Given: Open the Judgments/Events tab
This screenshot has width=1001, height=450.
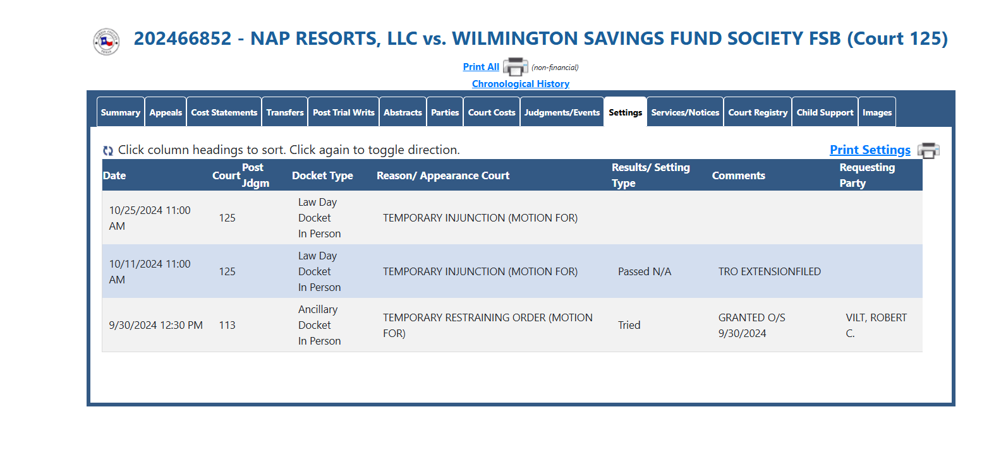Looking at the screenshot, I should pyautogui.click(x=562, y=112).
